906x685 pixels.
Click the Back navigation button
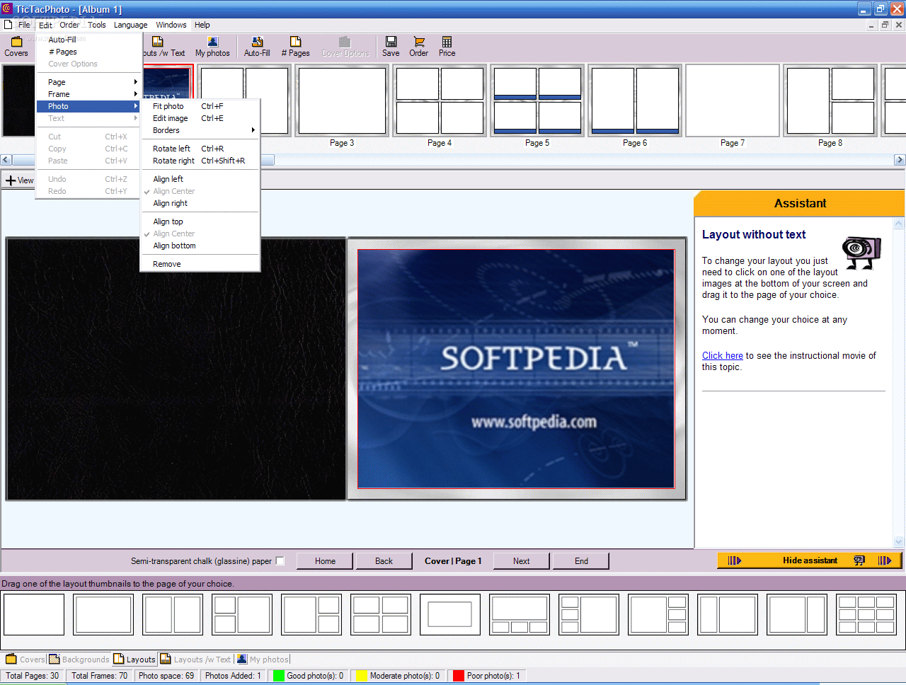click(x=384, y=561)
